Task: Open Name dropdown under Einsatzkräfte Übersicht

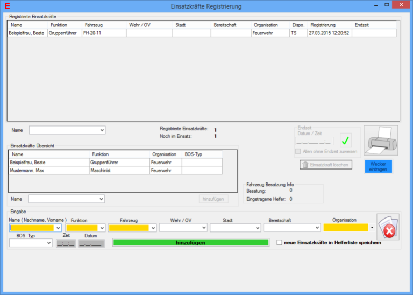Action: tap(102, 199)
